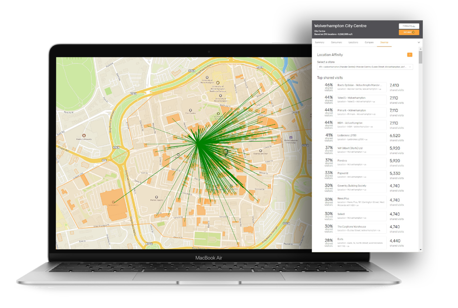Click the Following button
Screen dimensions: 458x308
[409, 26]
